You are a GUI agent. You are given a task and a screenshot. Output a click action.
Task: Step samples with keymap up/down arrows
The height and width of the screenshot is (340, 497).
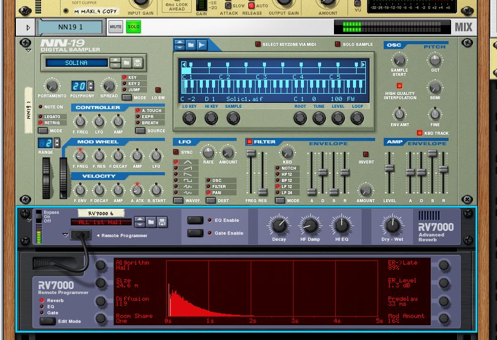pyautogui.click(x=180, y=45)
